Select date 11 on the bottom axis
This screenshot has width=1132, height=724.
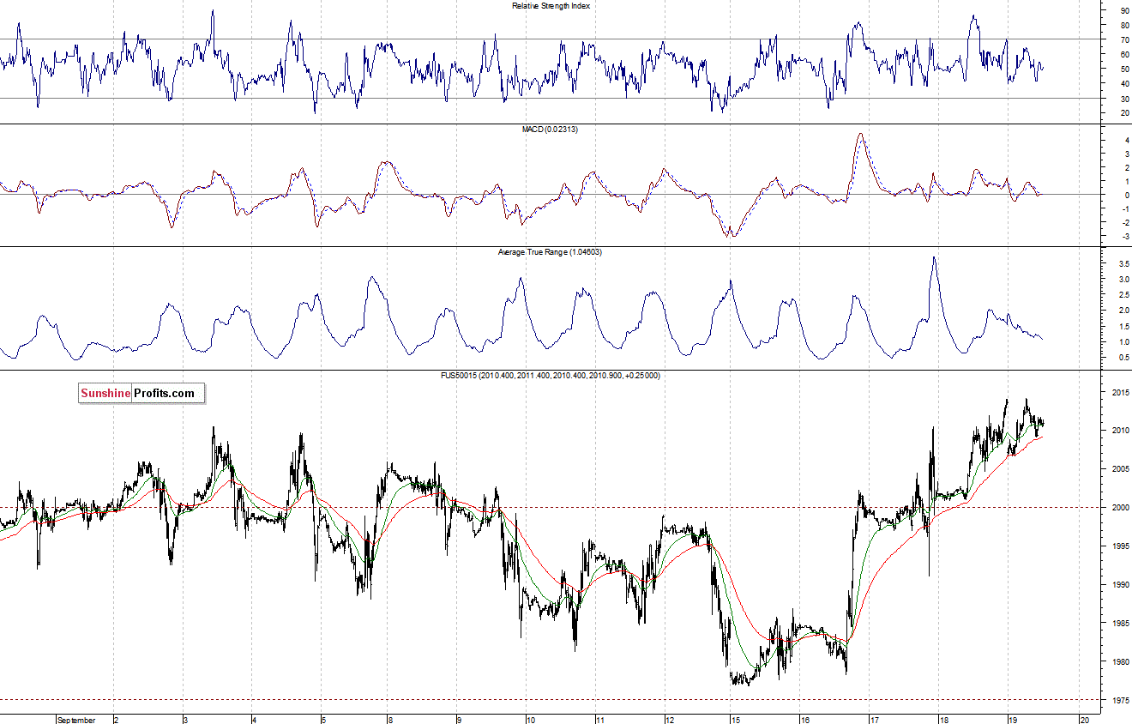[x=600, y=720]
